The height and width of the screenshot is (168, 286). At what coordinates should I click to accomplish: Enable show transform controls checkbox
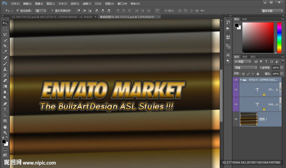(52, 11)
